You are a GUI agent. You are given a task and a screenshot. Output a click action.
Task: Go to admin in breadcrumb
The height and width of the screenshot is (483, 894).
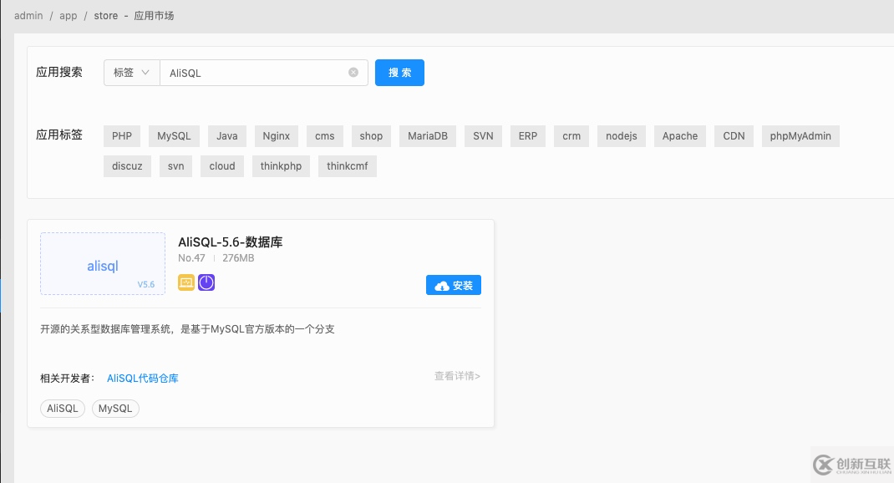[x=28, y=16]
